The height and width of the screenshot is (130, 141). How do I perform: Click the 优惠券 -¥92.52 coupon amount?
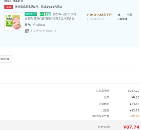[134, 110]
